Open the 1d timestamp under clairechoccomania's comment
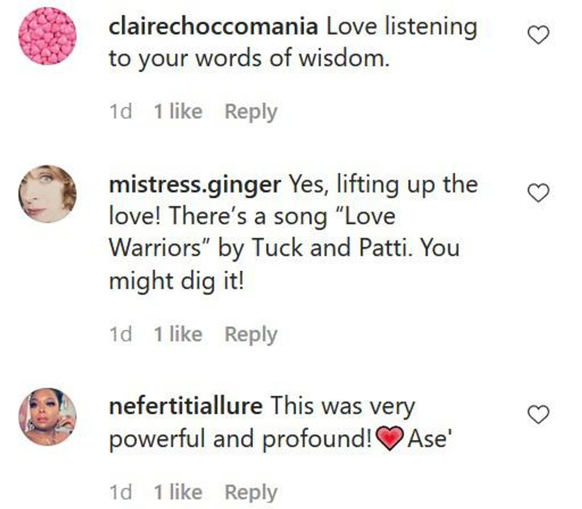 [121, 112]
